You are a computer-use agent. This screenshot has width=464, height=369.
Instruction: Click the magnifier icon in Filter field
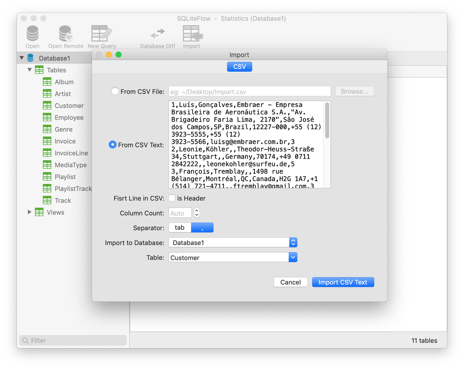[26, 340]
